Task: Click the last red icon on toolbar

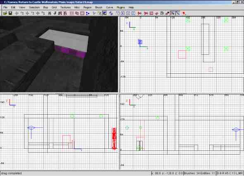Action: click(x=184, y=13)
